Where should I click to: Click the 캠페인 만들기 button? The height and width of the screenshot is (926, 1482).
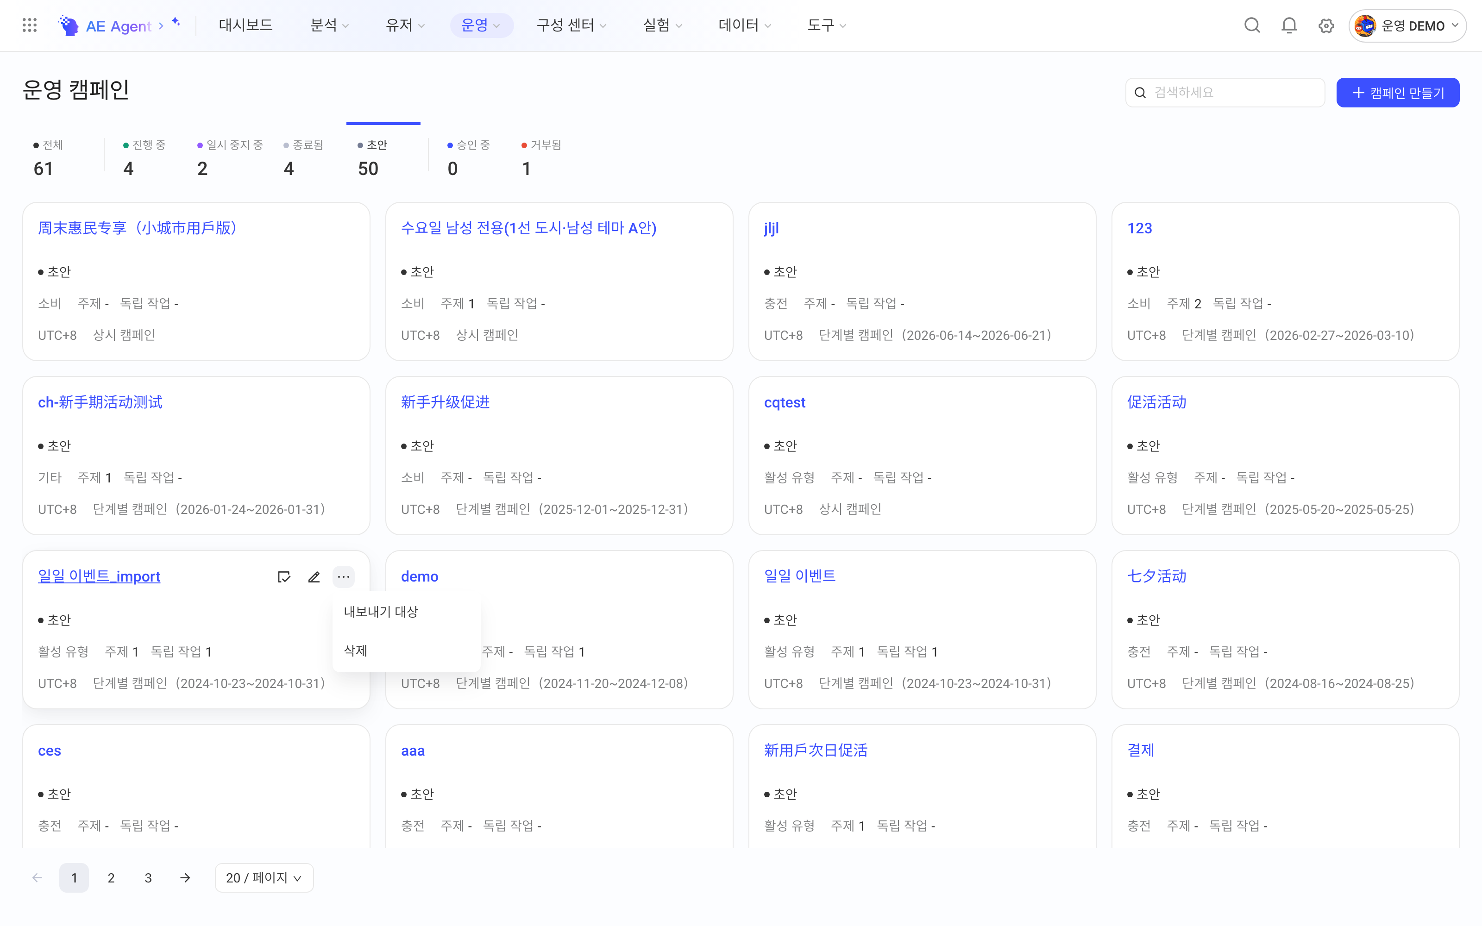[1398, 93]
